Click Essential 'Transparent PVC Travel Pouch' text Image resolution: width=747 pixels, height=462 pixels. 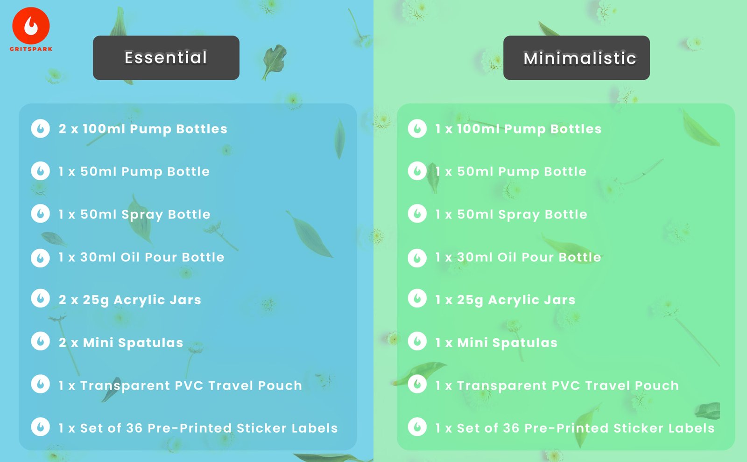(191, 385)
